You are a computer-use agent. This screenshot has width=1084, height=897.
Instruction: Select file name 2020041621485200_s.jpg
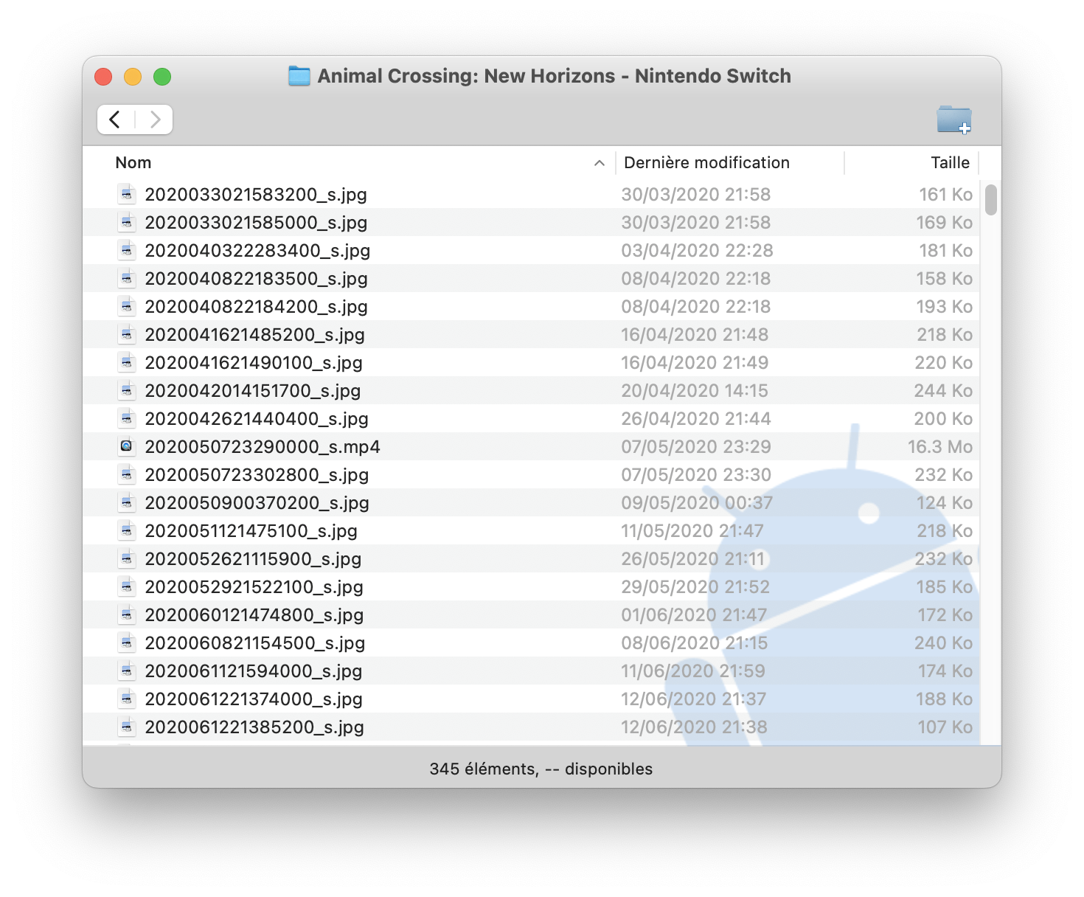point(254,335)
